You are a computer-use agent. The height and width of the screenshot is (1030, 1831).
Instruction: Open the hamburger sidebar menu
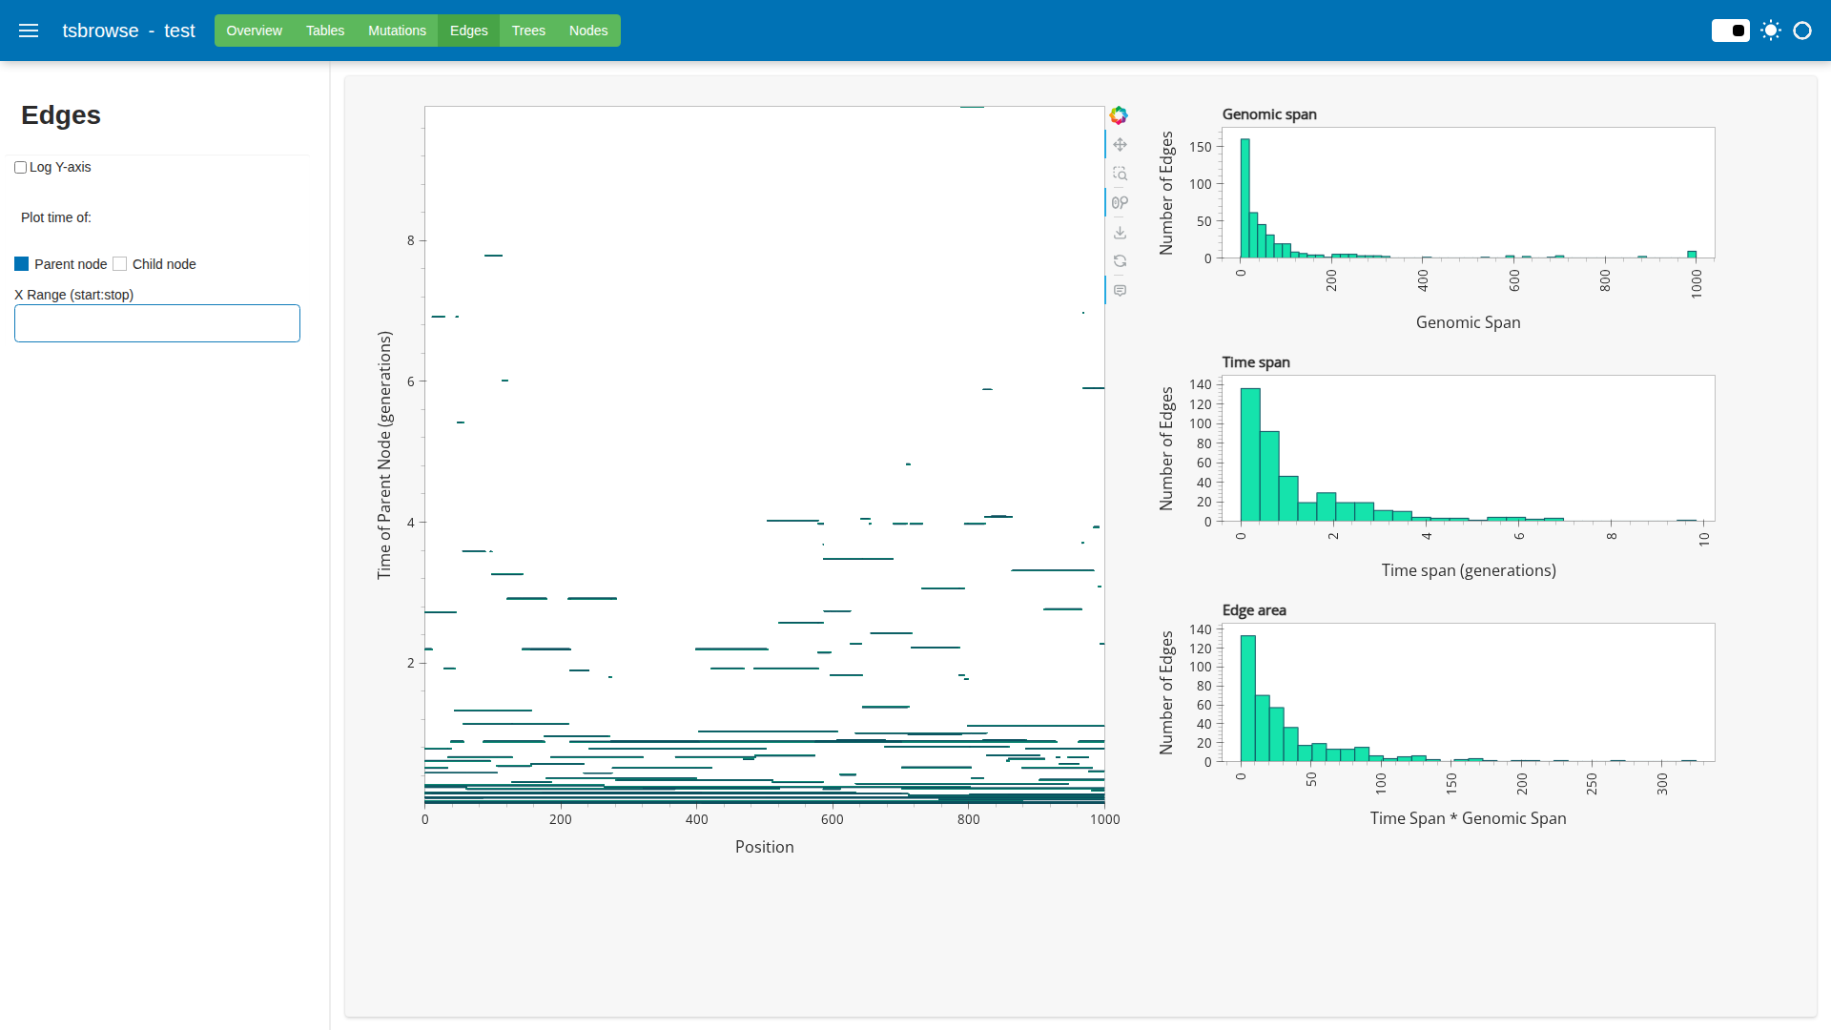[x=29, y=31]
